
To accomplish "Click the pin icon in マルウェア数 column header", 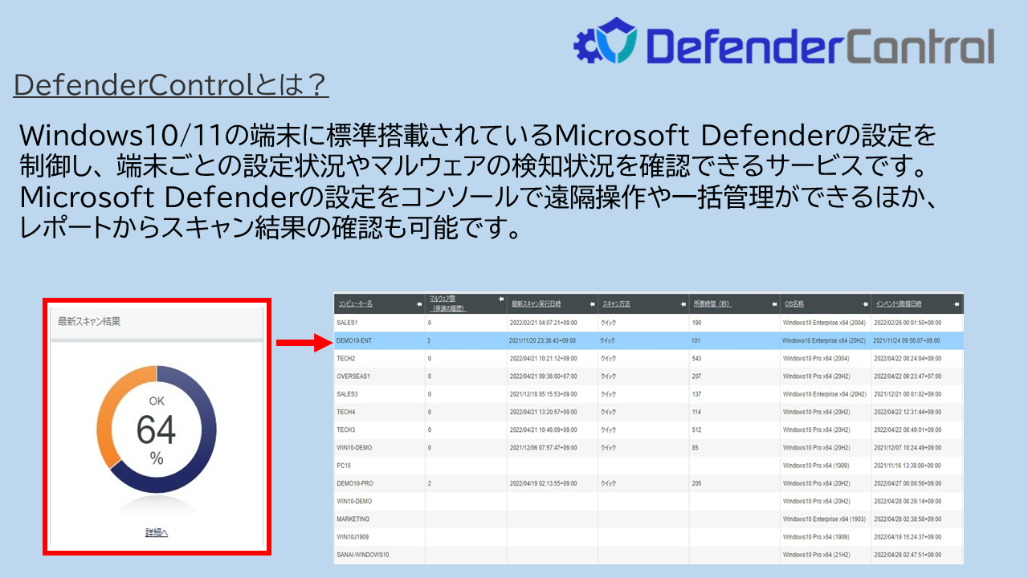I will coord(500,299).
